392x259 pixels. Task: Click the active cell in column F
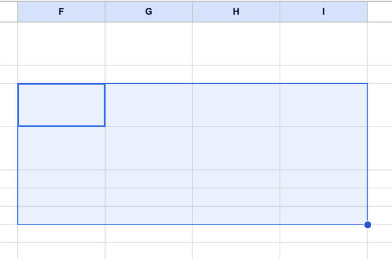[61, 105]
